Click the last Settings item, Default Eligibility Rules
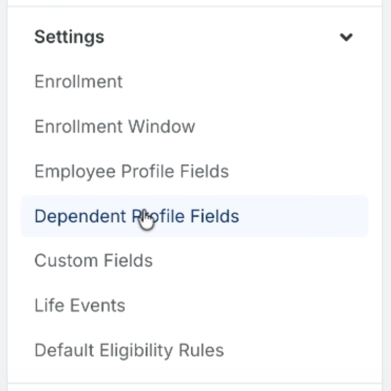This screenshot has height=391, width=391. click(x=129, y=351)
